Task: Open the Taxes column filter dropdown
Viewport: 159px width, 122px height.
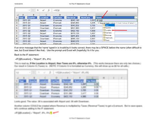Action: point(136,18)
